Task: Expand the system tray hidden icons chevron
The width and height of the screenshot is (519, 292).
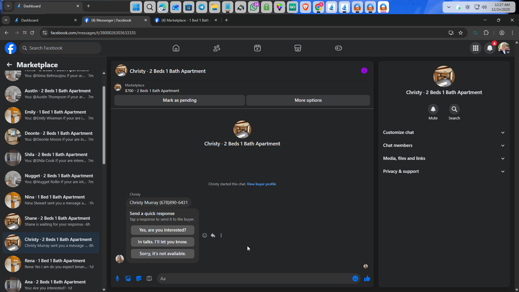Action: point(449,7)
